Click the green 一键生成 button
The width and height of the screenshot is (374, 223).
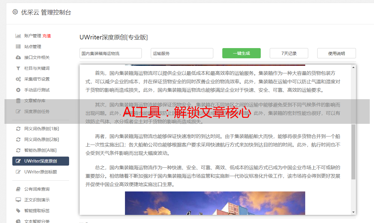[242, 53]
